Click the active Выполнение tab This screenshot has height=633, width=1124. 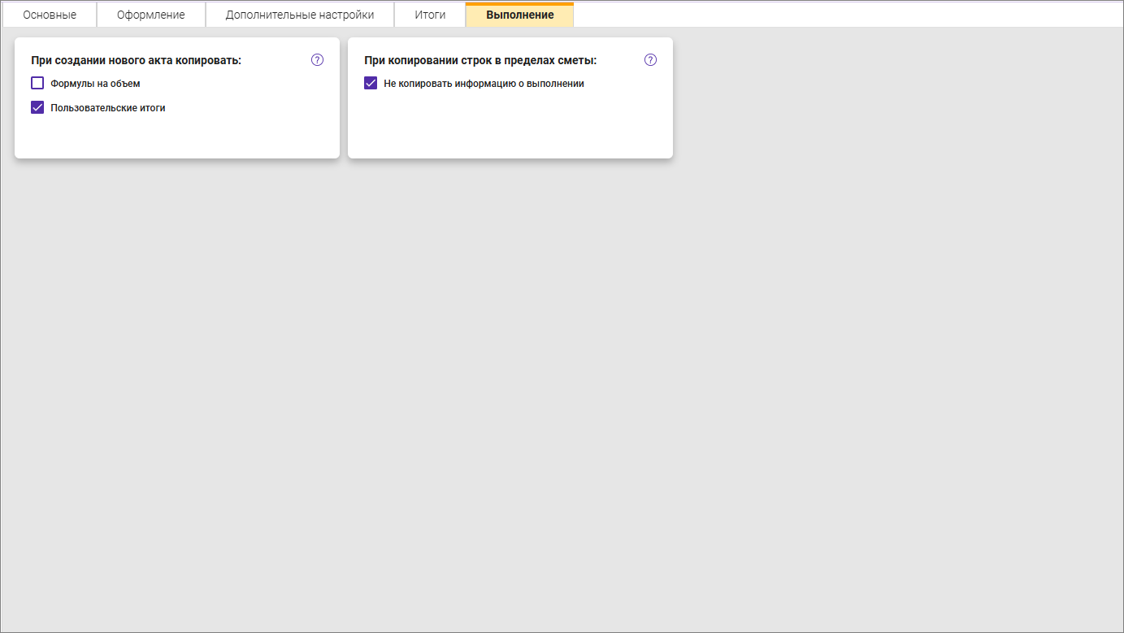point(519,15)
